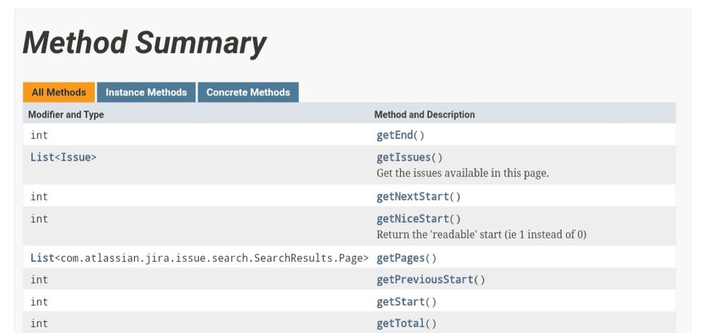Click the int type in the getStart row
Image resolution: width=706 pixels, height=333 pixels.
click(x=39, y=301)
